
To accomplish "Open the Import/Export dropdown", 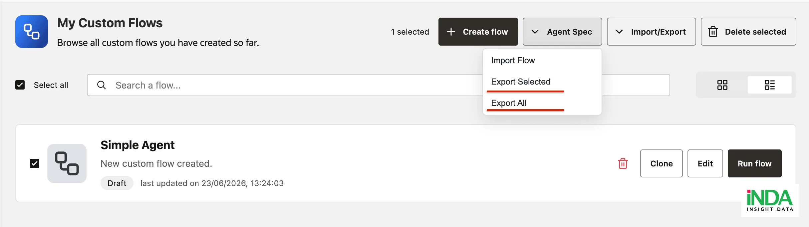I will click(651, 32).
